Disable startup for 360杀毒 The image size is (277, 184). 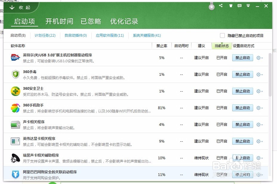click(243, 75)
